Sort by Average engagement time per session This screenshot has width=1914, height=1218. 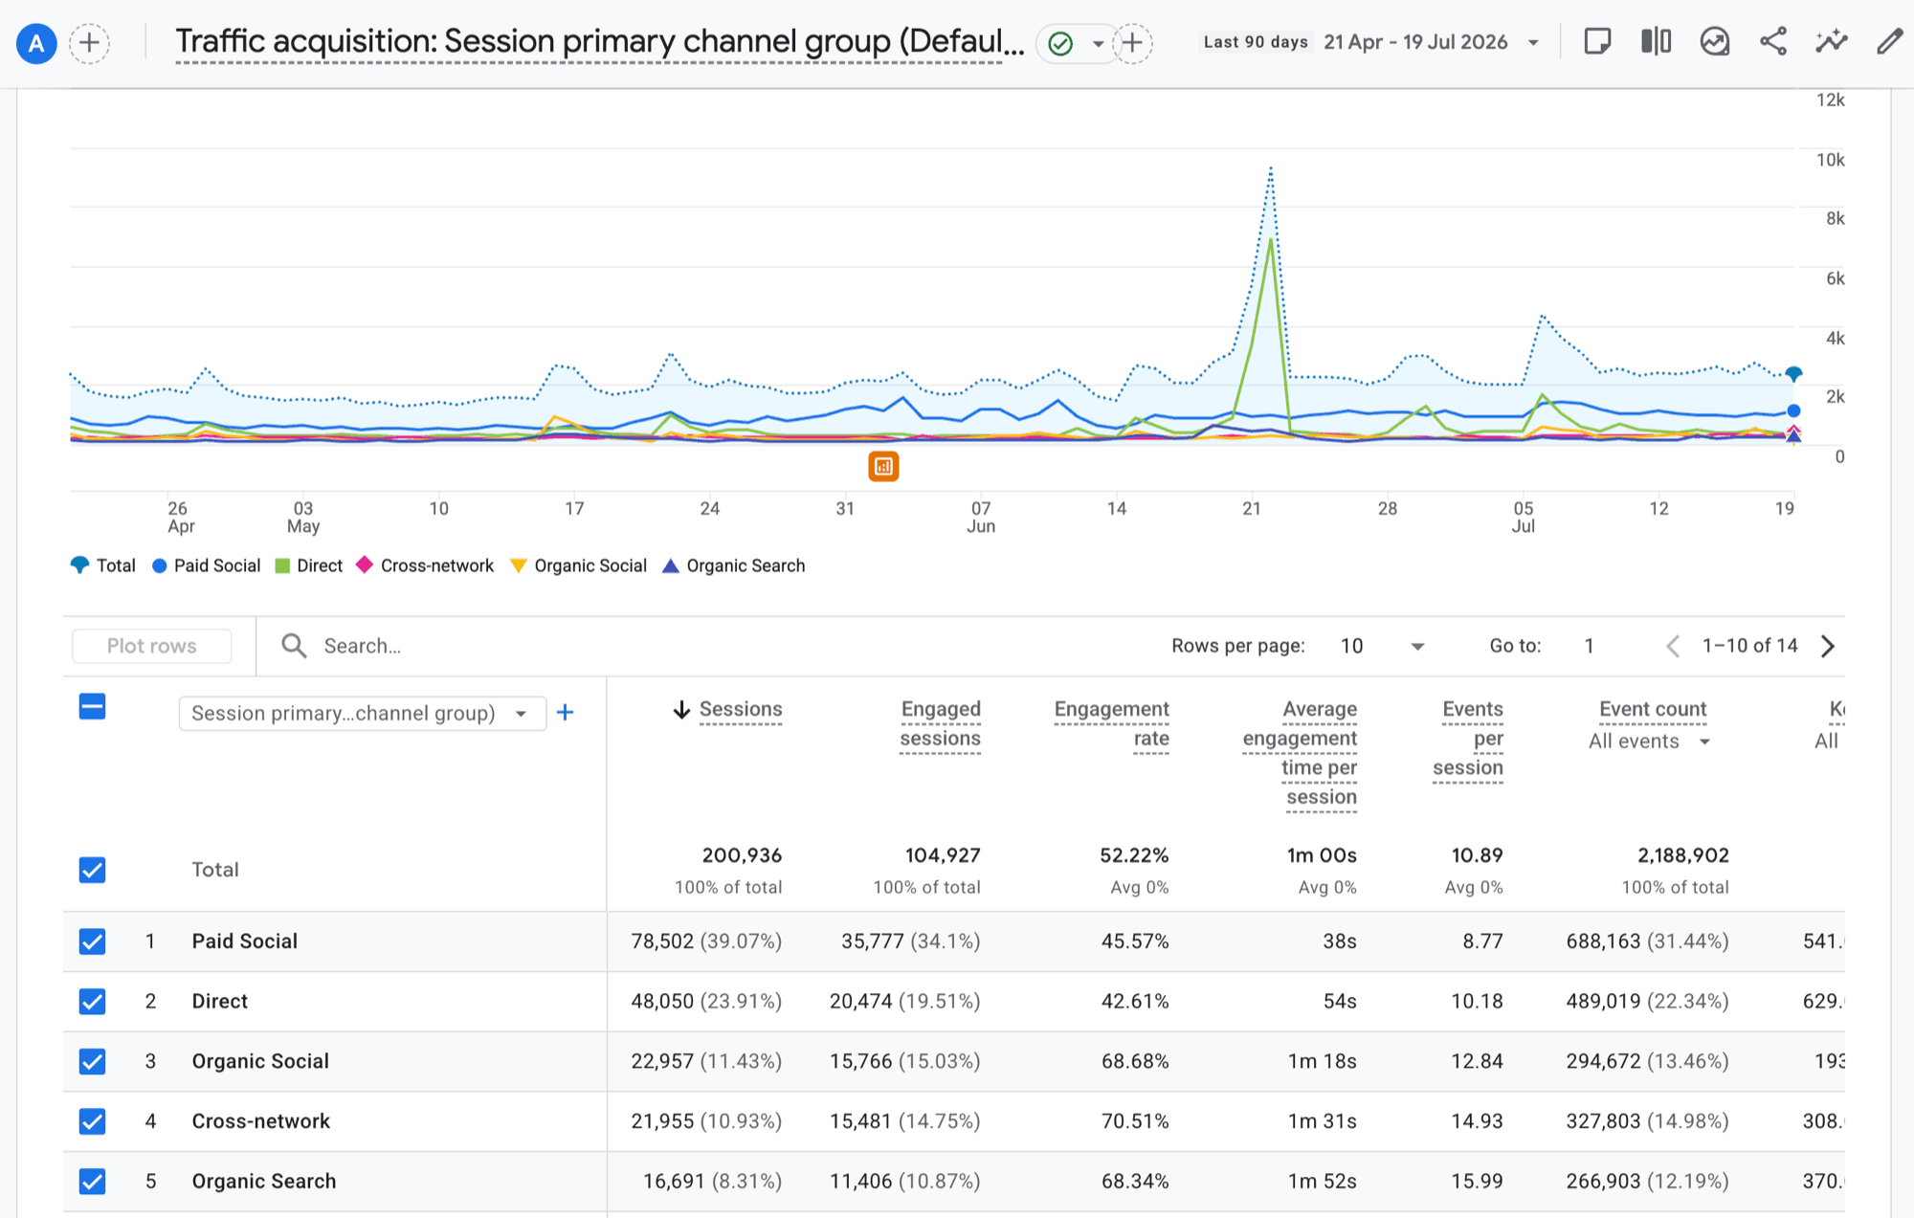[1301, 753]
